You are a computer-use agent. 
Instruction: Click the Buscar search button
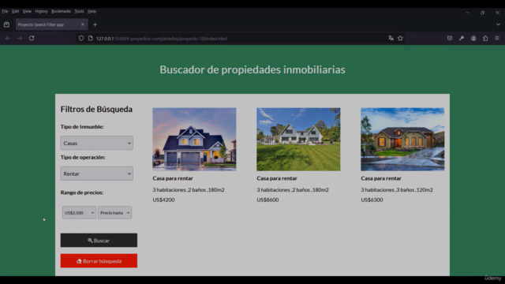coord(99,240)
